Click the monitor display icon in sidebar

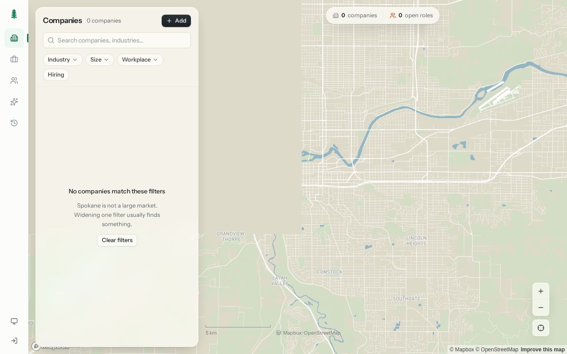click(14, 321)
